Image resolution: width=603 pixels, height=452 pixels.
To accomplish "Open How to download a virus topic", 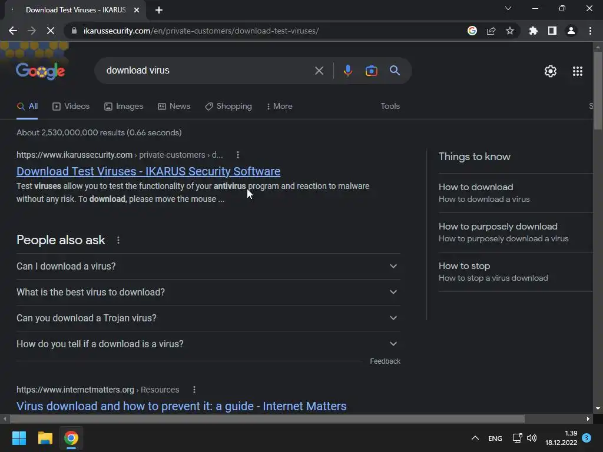I will (515, 192).
